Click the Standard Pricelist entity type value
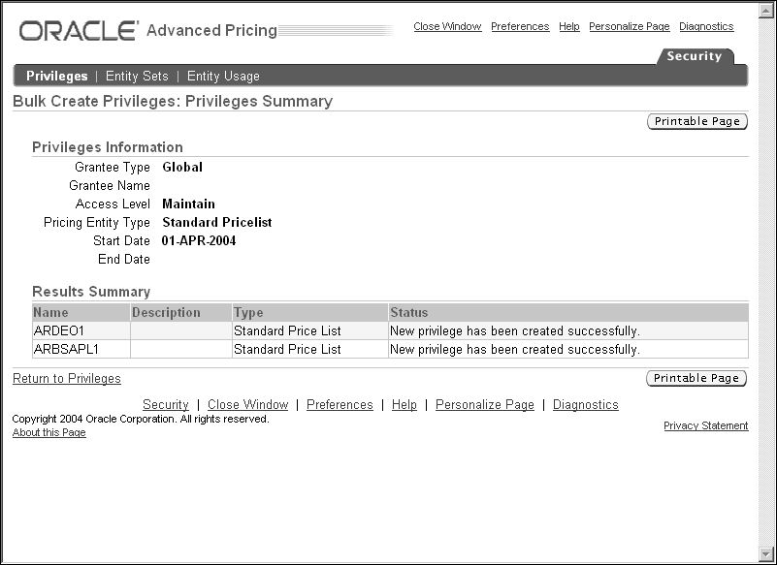The height and width of the screenshot is (565, 777). point(217,222)
